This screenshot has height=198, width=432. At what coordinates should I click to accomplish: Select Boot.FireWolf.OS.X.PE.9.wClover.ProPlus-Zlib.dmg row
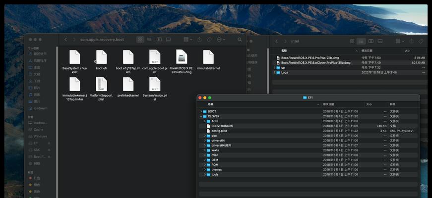(349, 63)
